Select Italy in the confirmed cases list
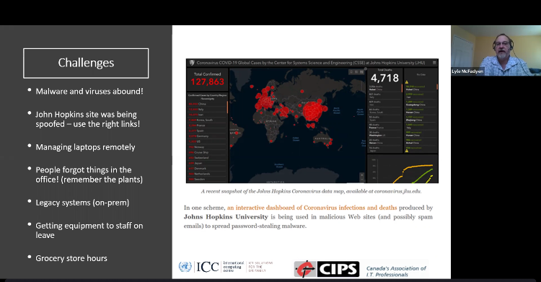Viewport: 541px width, 282px height. click(x=207, y=109)
